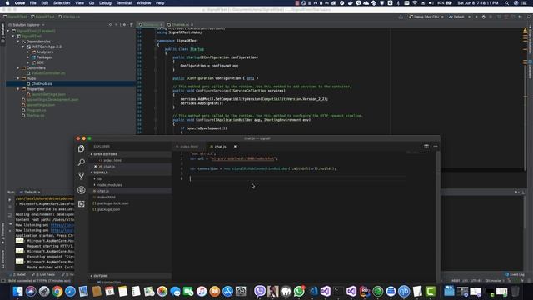Click the first Now listening on URL link
The width and height of the screenshot is (533, 300).
[x=62, y=225]
